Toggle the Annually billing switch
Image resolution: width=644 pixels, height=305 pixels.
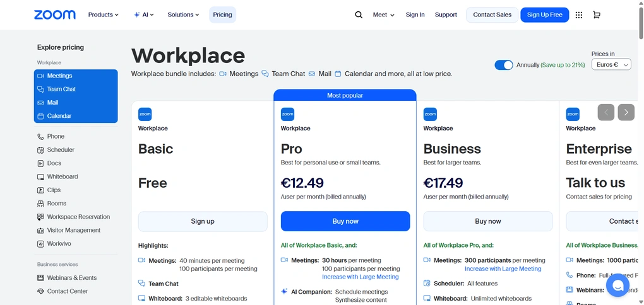(x=504, y=65)
